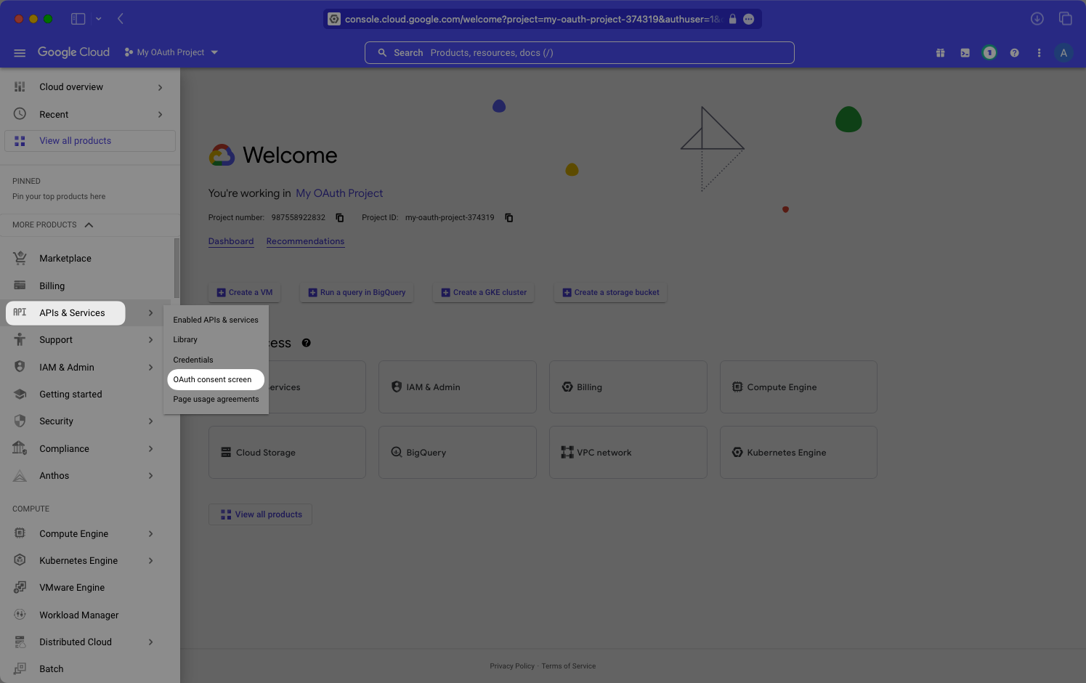This screenshot has height=683, width=1086.
Task: Click the account avatar icon
Action: click(1063, 52)
